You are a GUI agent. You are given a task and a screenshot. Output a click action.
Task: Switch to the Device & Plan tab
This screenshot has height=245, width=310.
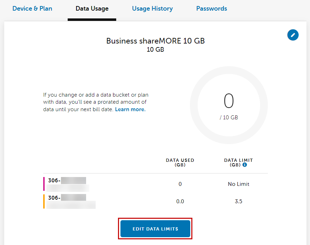click(32, 8)
